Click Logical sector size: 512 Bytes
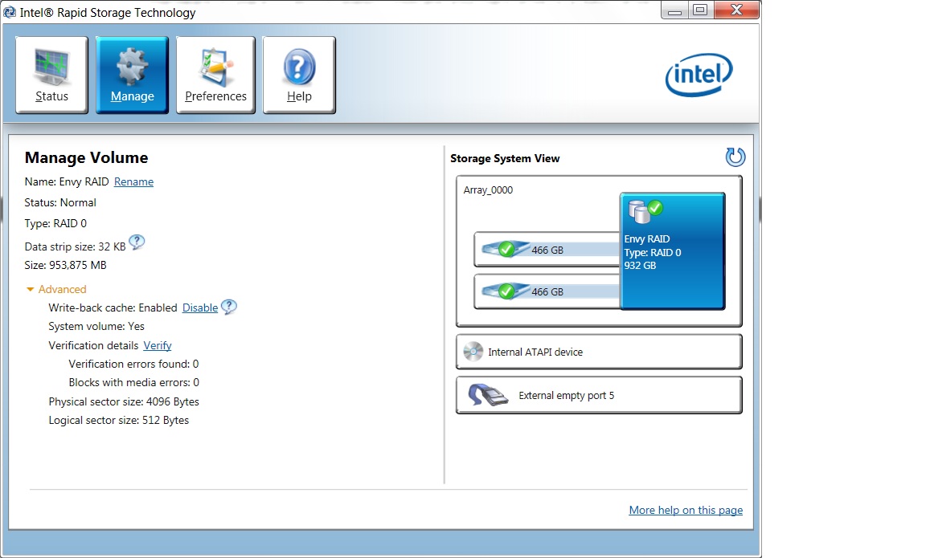The width and height of the screenshot is (926, 558). click(x=119, y=421)
